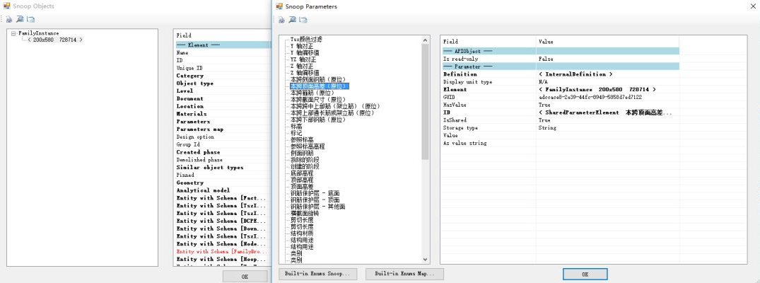
Task: Select the 底部高程 parameter
Action: tap(301, 173)
